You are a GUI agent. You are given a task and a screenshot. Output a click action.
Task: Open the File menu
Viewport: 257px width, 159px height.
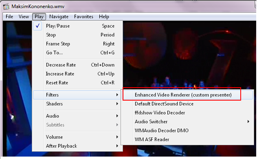[x=9, y=17]
